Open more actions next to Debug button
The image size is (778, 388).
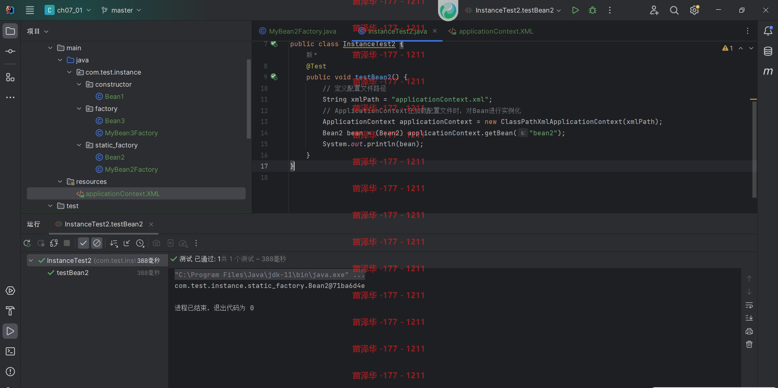[x=610, y=10]
